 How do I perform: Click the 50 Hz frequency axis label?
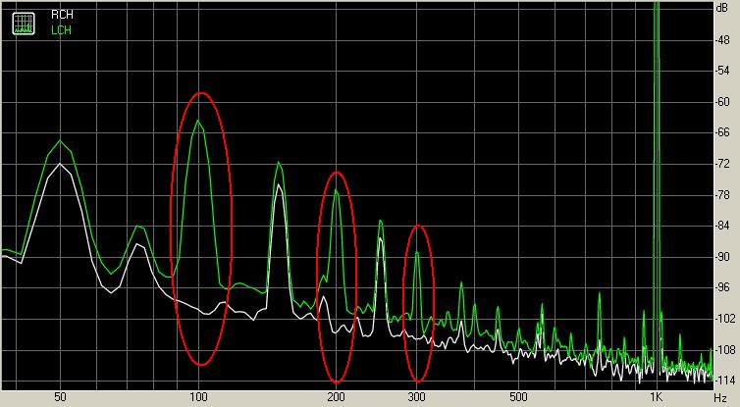[60, 397]
